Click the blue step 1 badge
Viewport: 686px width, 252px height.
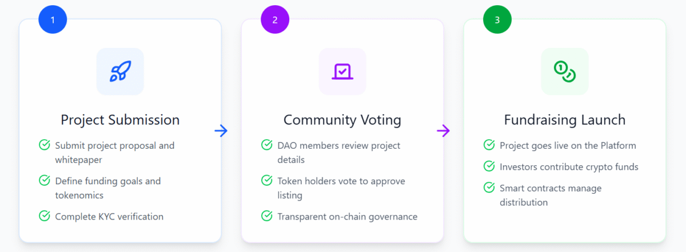coord(53,20)
